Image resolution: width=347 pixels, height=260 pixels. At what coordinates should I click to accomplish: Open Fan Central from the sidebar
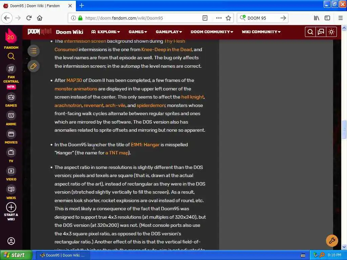[11, 77]
